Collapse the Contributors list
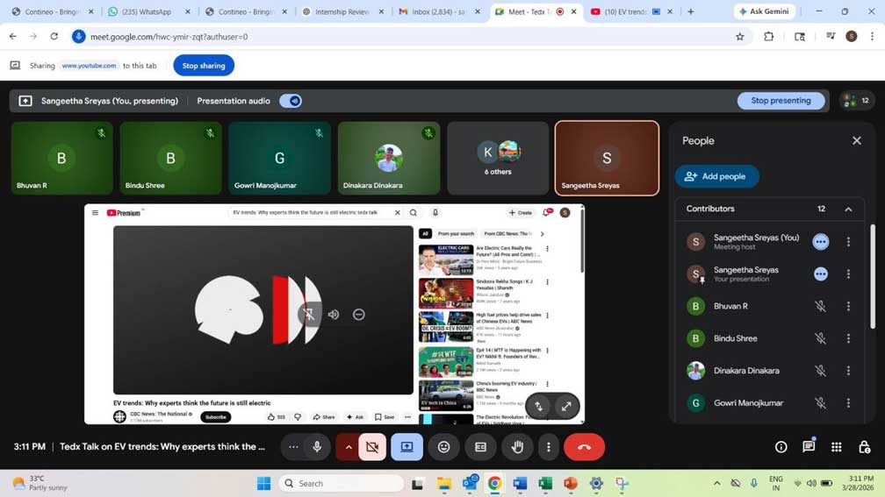Image resolution: width=885 pixels, height=497 pixels. pyautogui.click(x=848, y=209)
